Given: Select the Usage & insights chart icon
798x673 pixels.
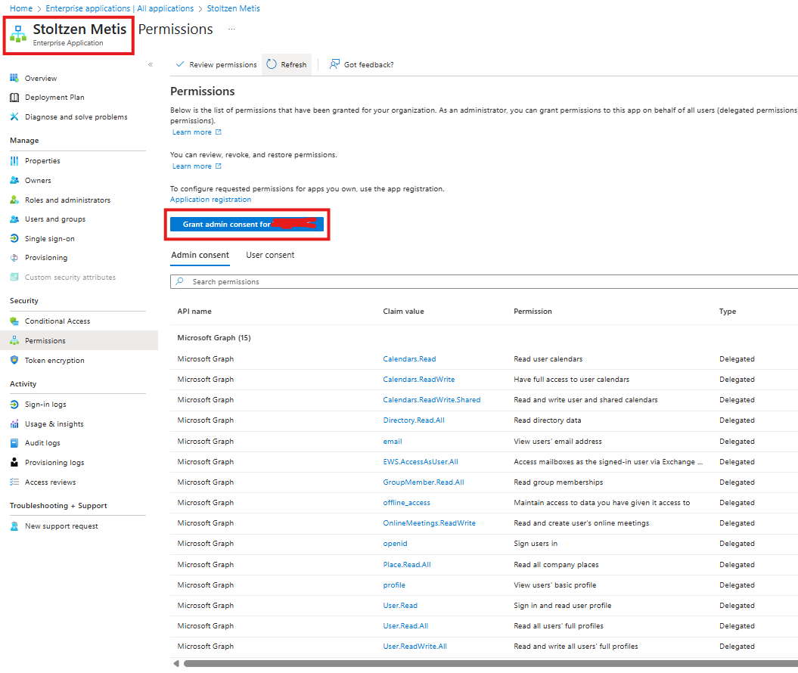Looking at the screenshot, I should [x=14, y=423].
